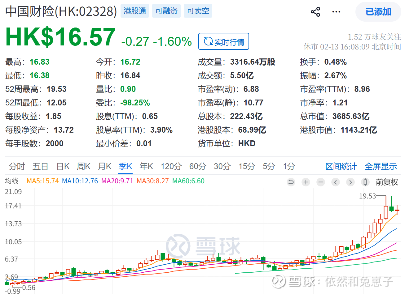Click the latest quarterly candlestick on chart
Viewport: 405px width, 294px height.
(397, 210)
